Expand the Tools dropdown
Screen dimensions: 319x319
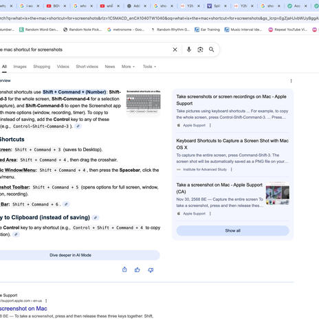click(149, 67)
